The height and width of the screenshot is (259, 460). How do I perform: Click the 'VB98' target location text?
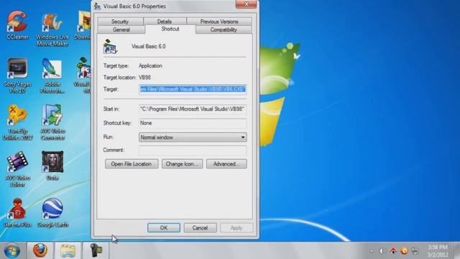[x=144, y=78]
